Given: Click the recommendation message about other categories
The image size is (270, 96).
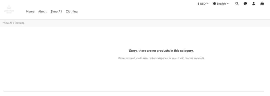Looking at the screenshot, I should (x=161, y=58).
